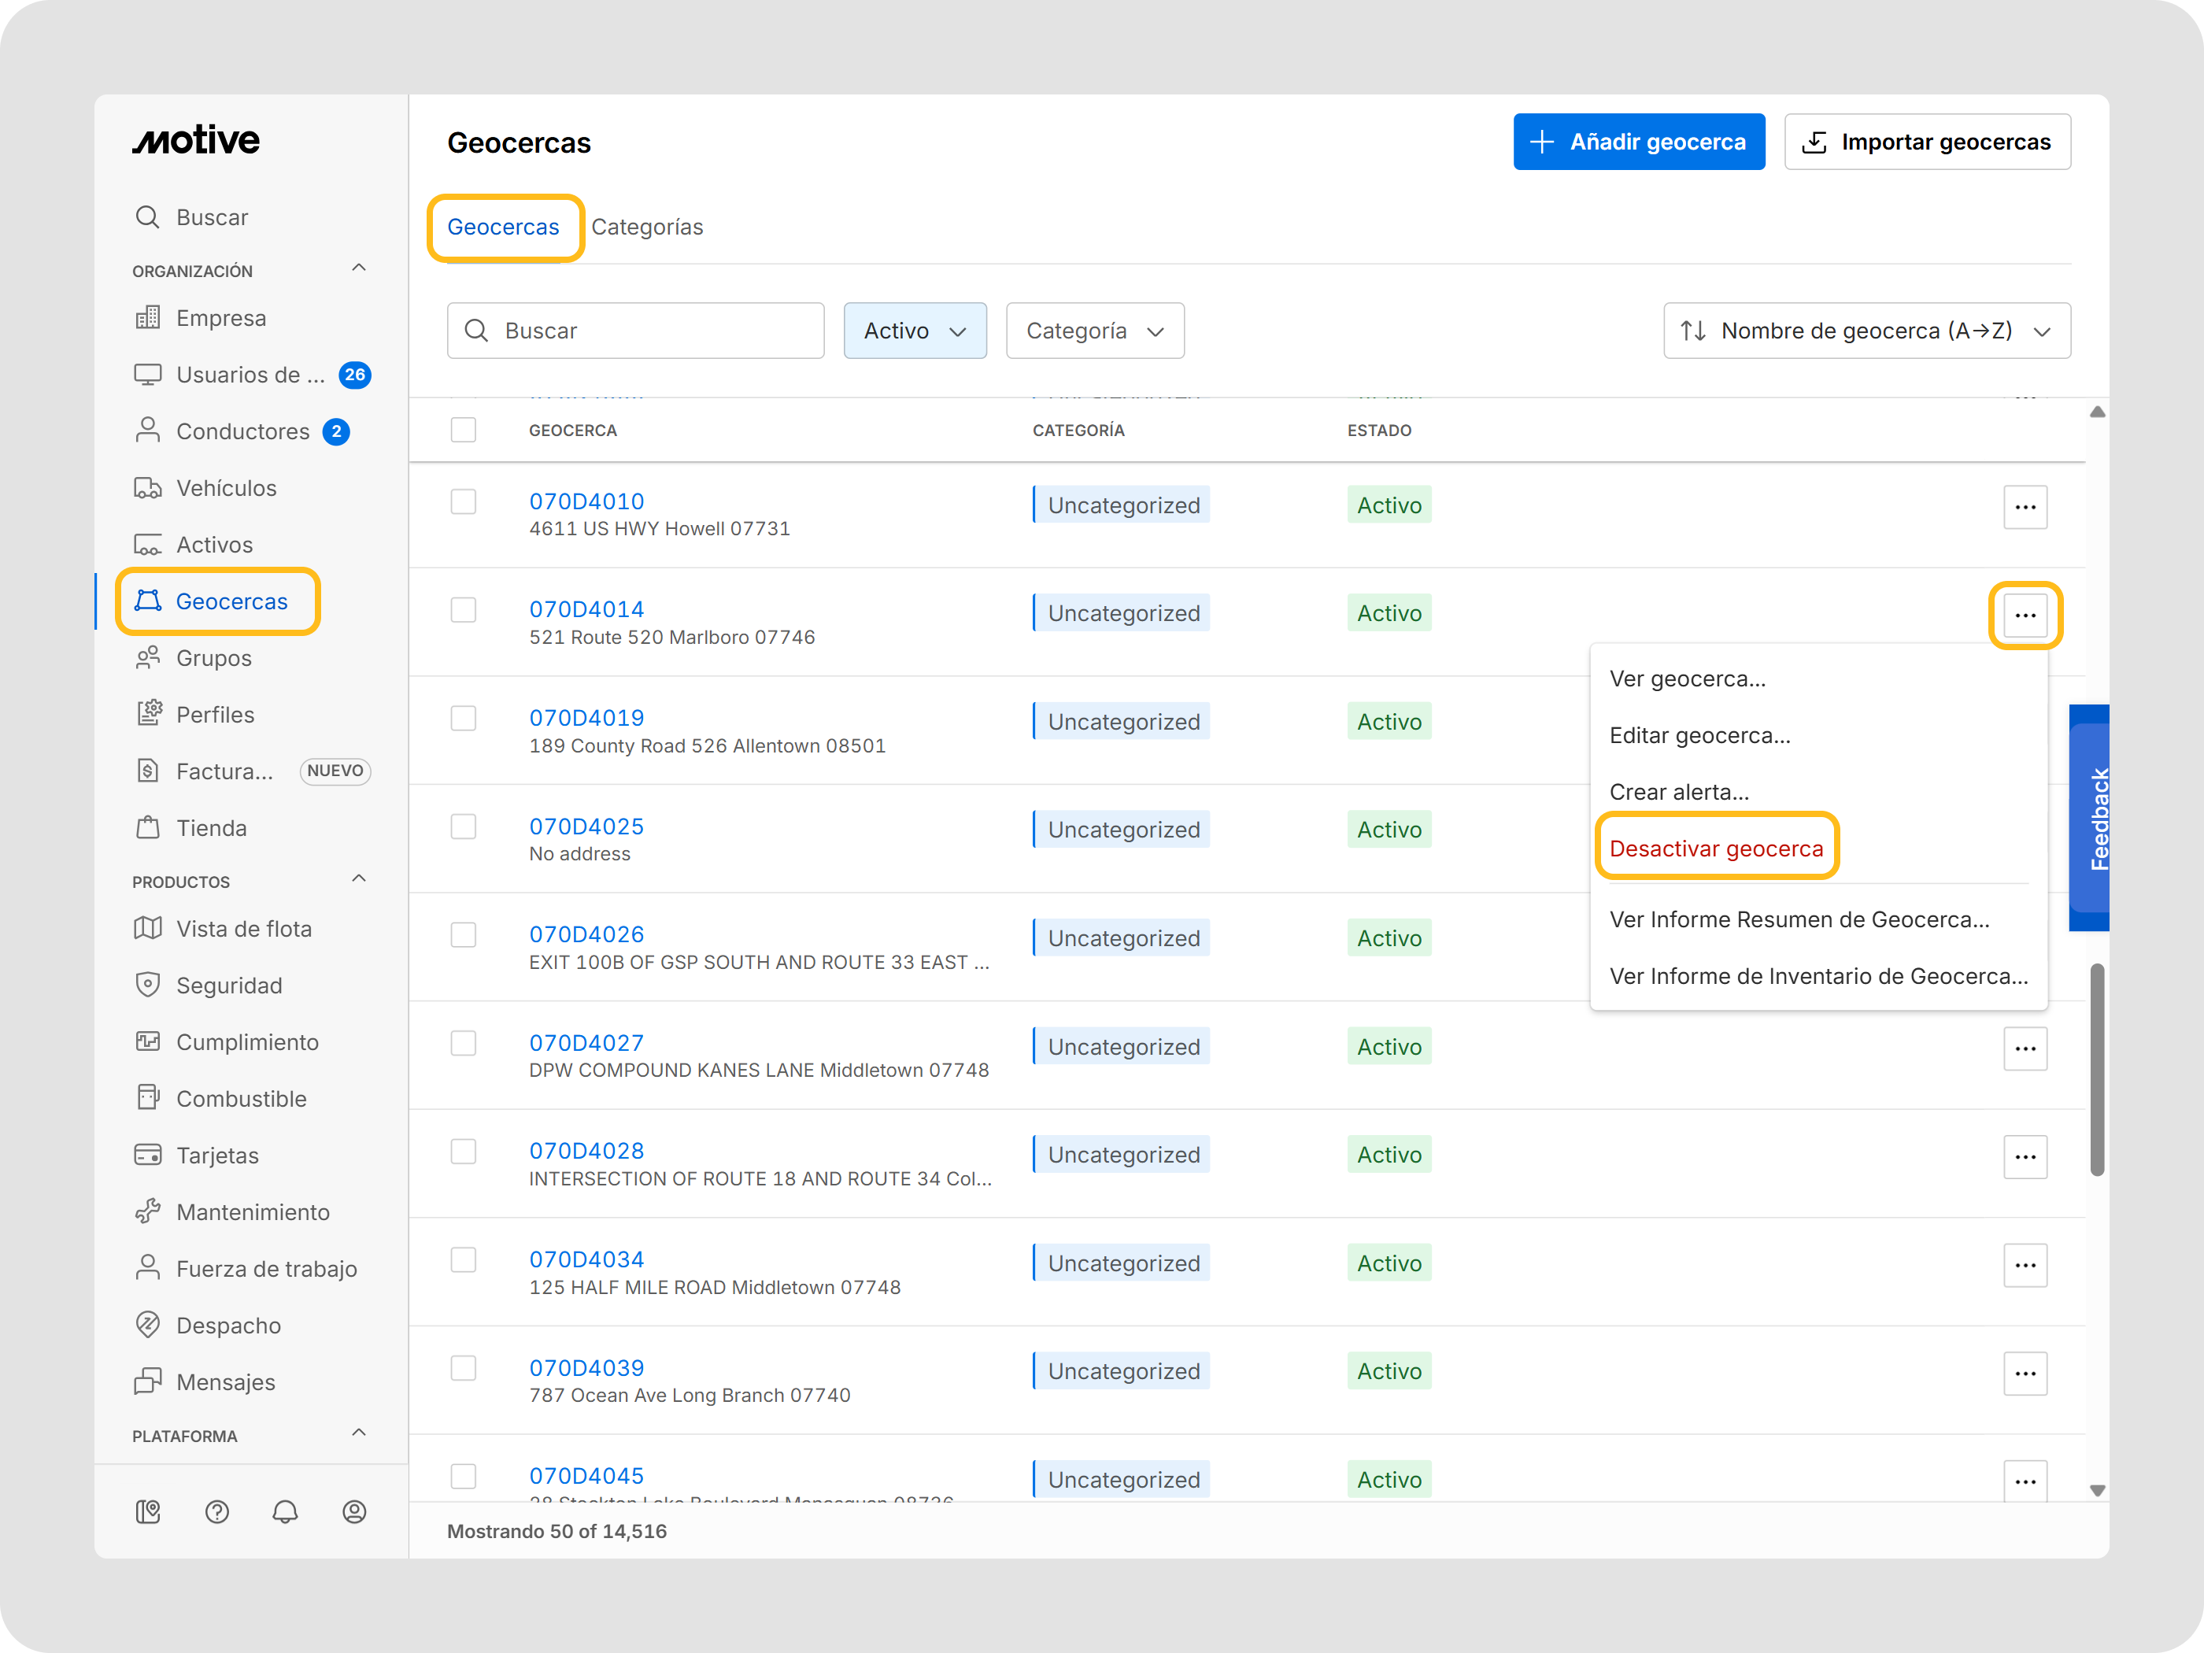2204x1653 pixels.
Task: Open geocerca link 070D4034
Action: 586,1259
